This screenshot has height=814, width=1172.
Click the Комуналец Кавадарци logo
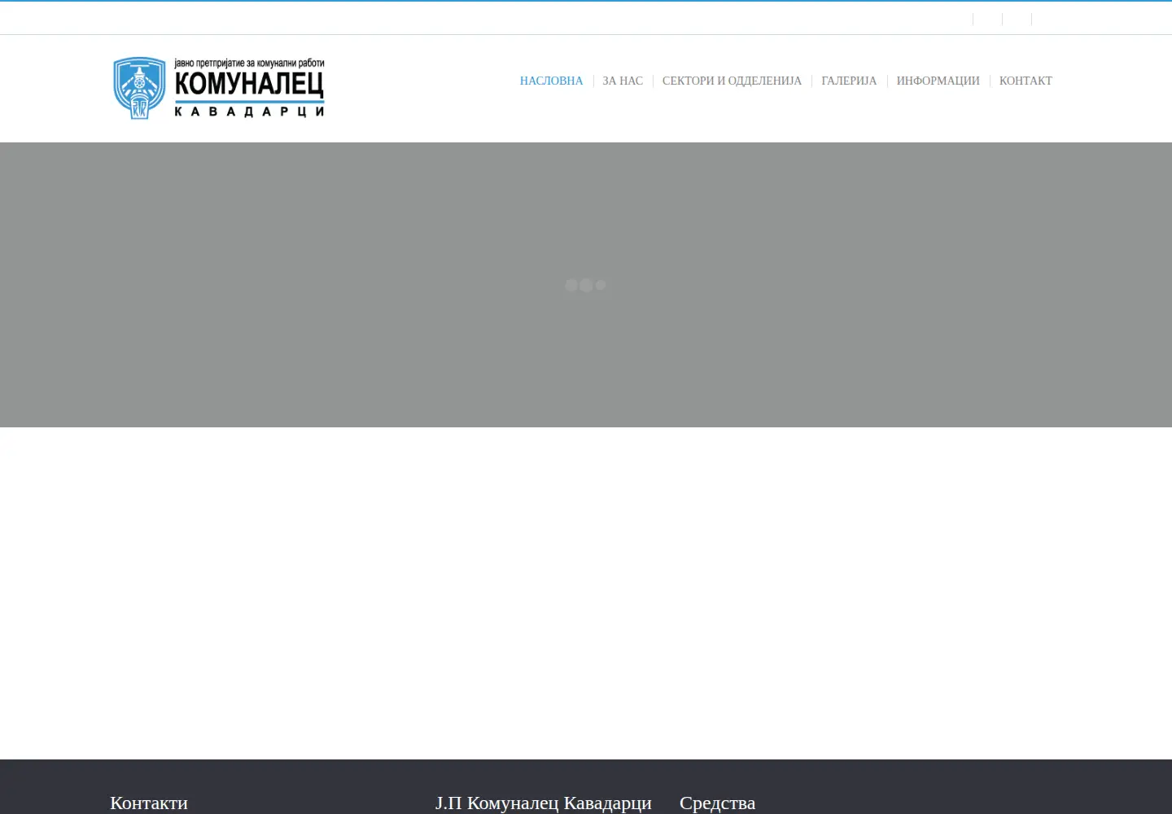pos(219,88)
